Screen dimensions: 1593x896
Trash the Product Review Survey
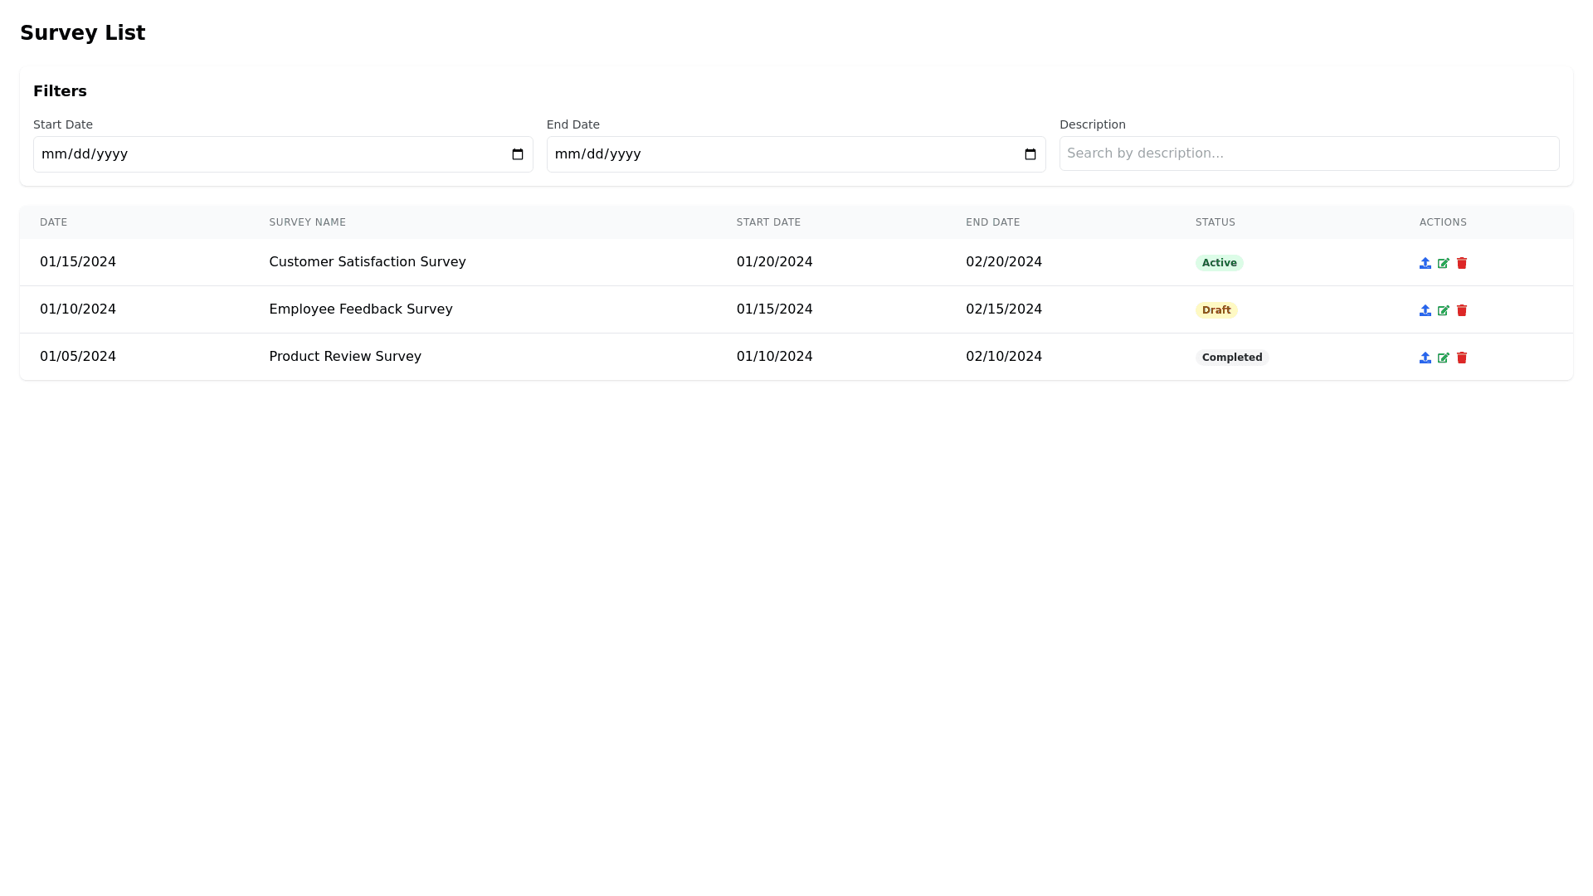click(1461, 358)
